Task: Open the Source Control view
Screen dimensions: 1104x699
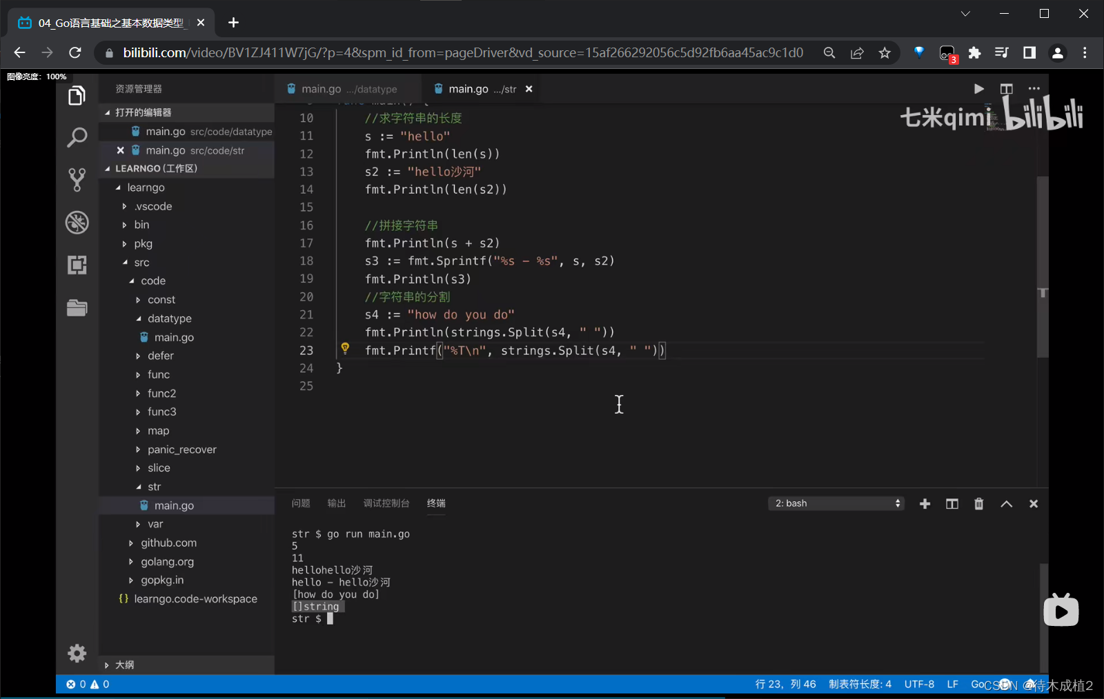Action: point(77,179)
